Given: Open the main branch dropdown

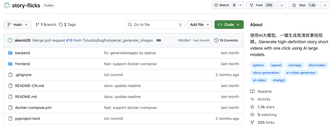Looking at the screenshot, I should click(x=18, y=25).
